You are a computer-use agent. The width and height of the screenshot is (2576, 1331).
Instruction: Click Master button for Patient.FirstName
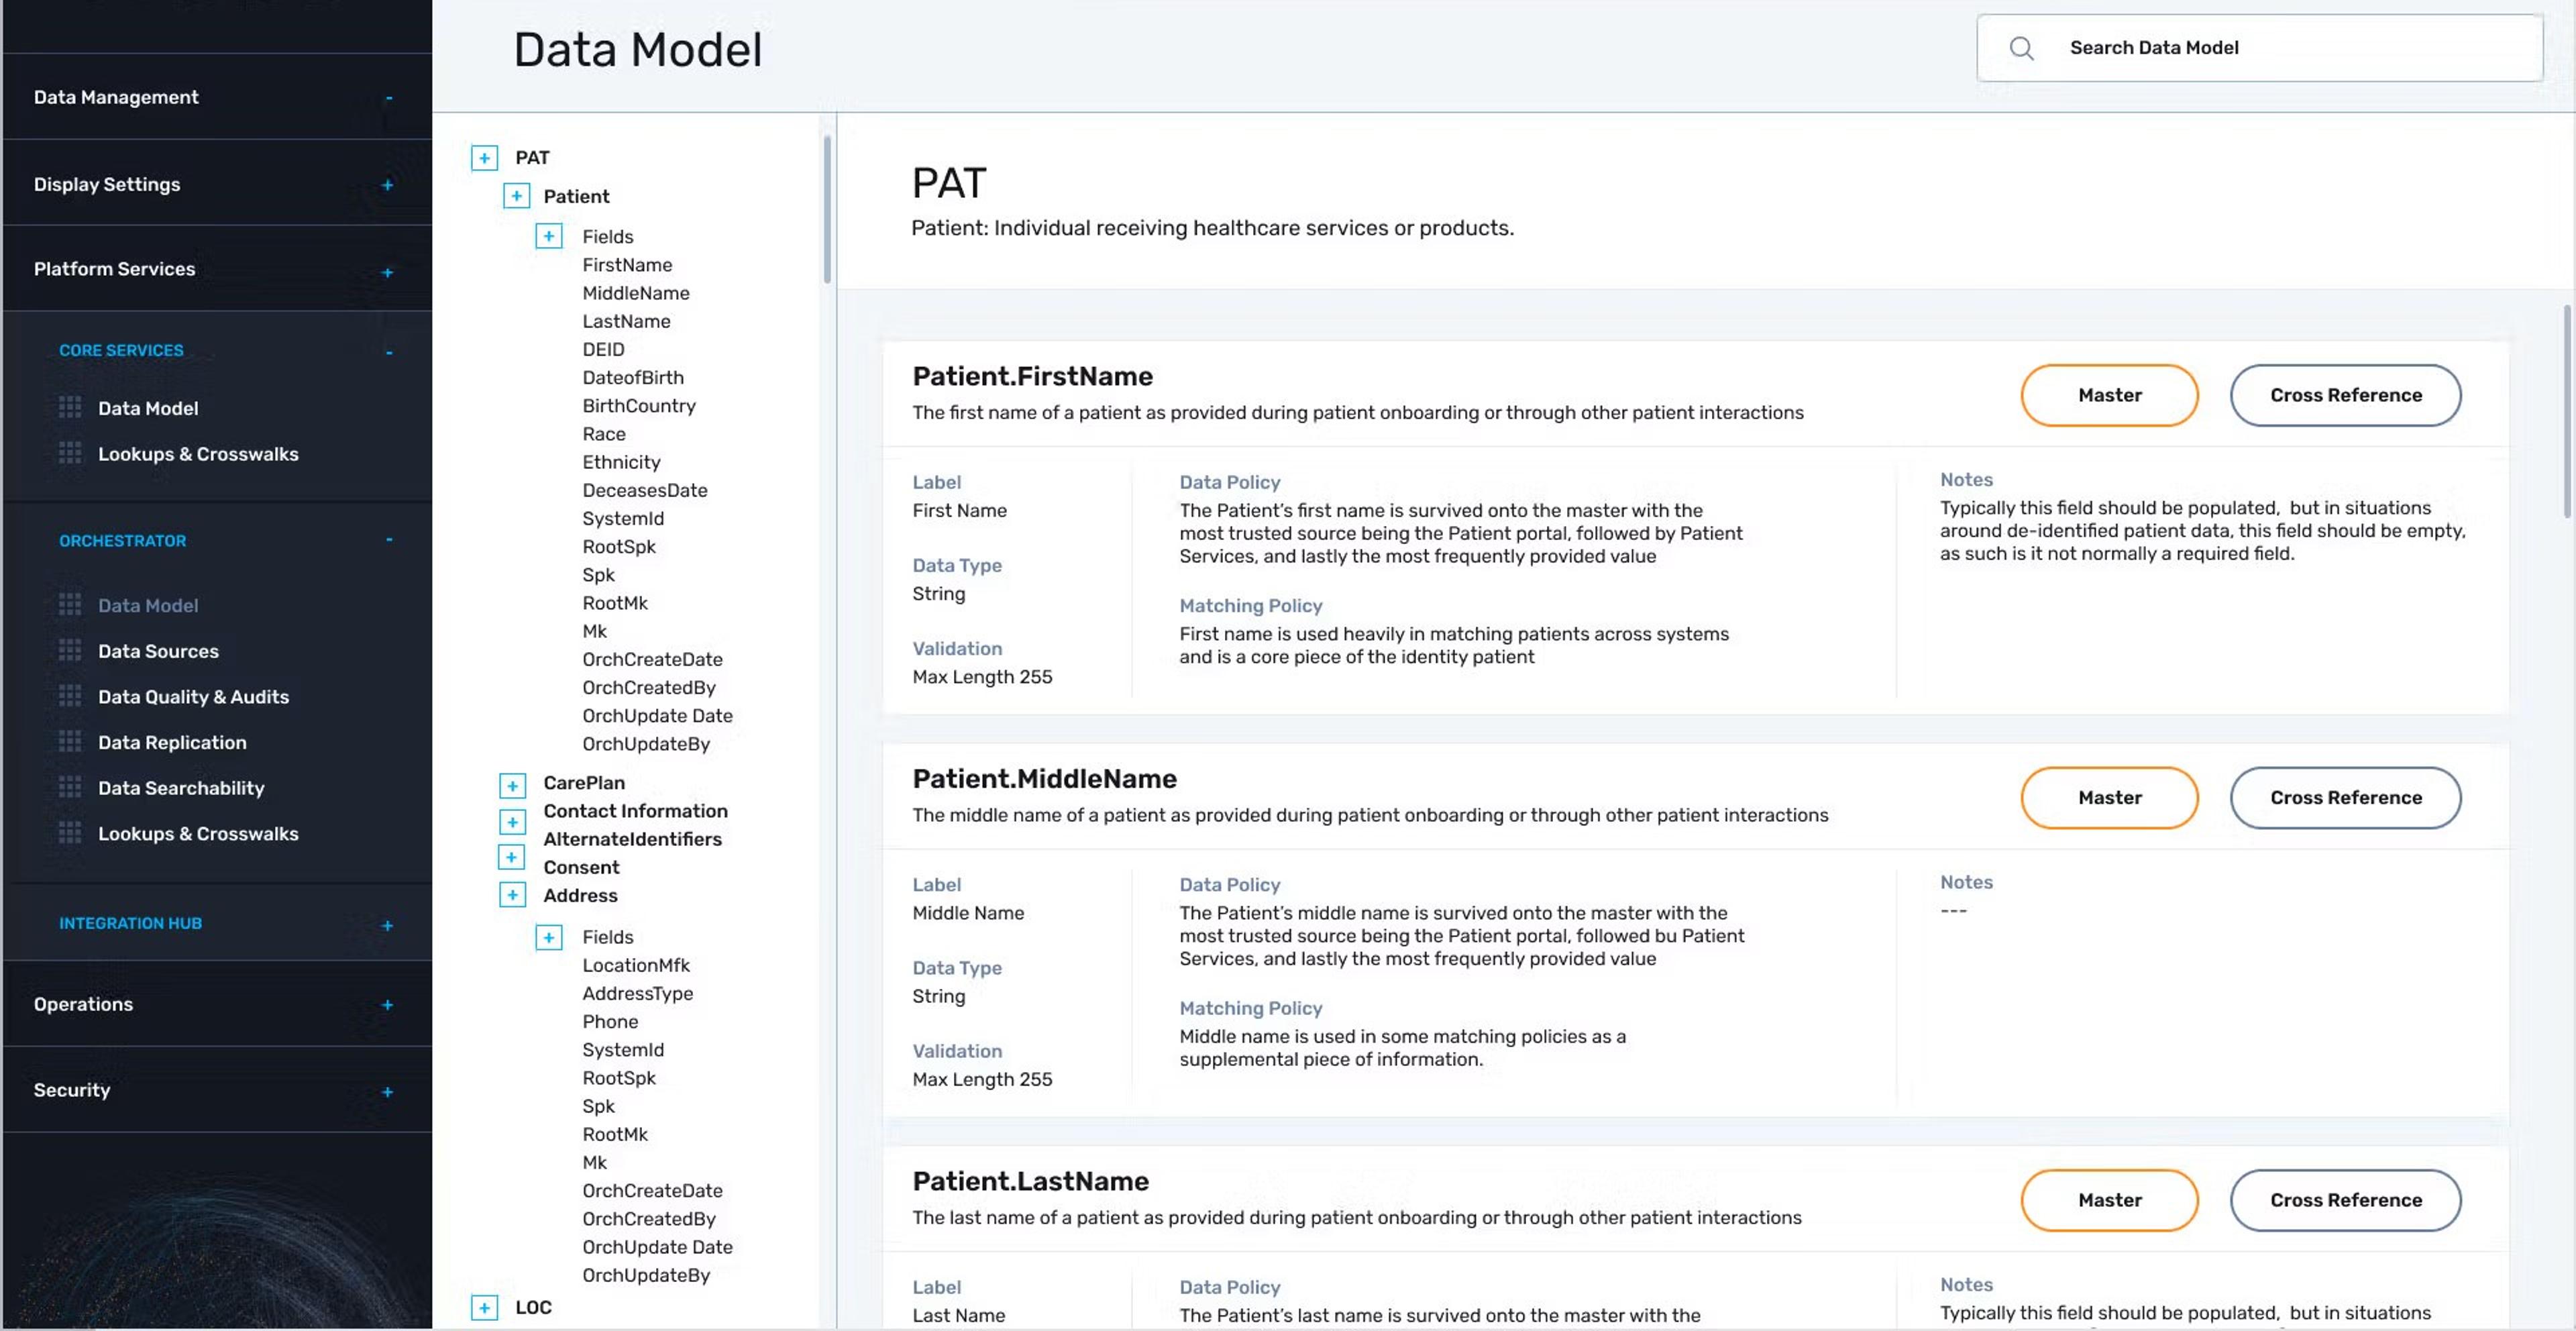pyautogui.click(x=2109, y=395)
